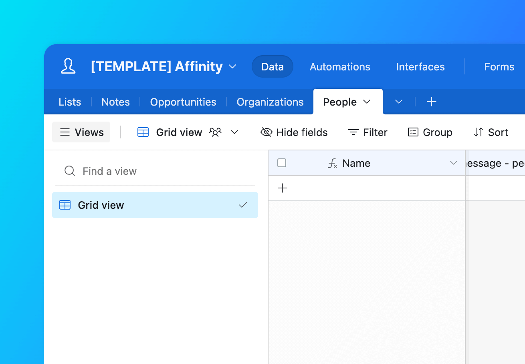Click the Affinity base person icon
The width and height of the screenshot is (525, 364).
coord(68,66)
